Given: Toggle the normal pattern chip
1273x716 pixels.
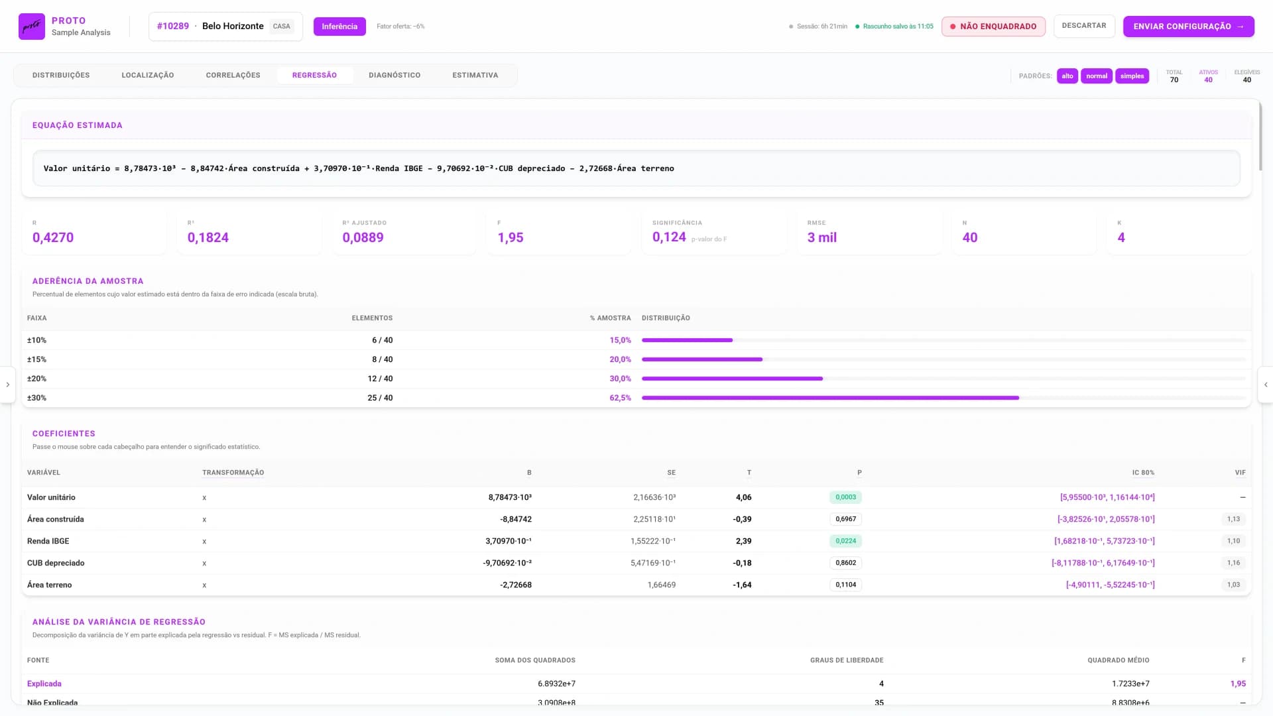Looking at the screenshot, I should [x=1097, y=76].
